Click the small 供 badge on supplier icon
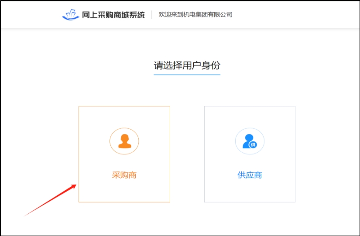This screenshot has width=360, height=236. click(x=253, y=145)
